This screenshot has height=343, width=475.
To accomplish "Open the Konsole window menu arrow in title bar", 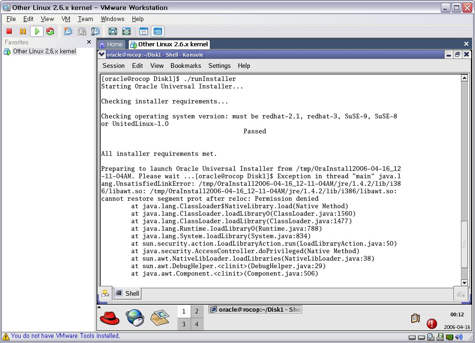I will (102, 54).
